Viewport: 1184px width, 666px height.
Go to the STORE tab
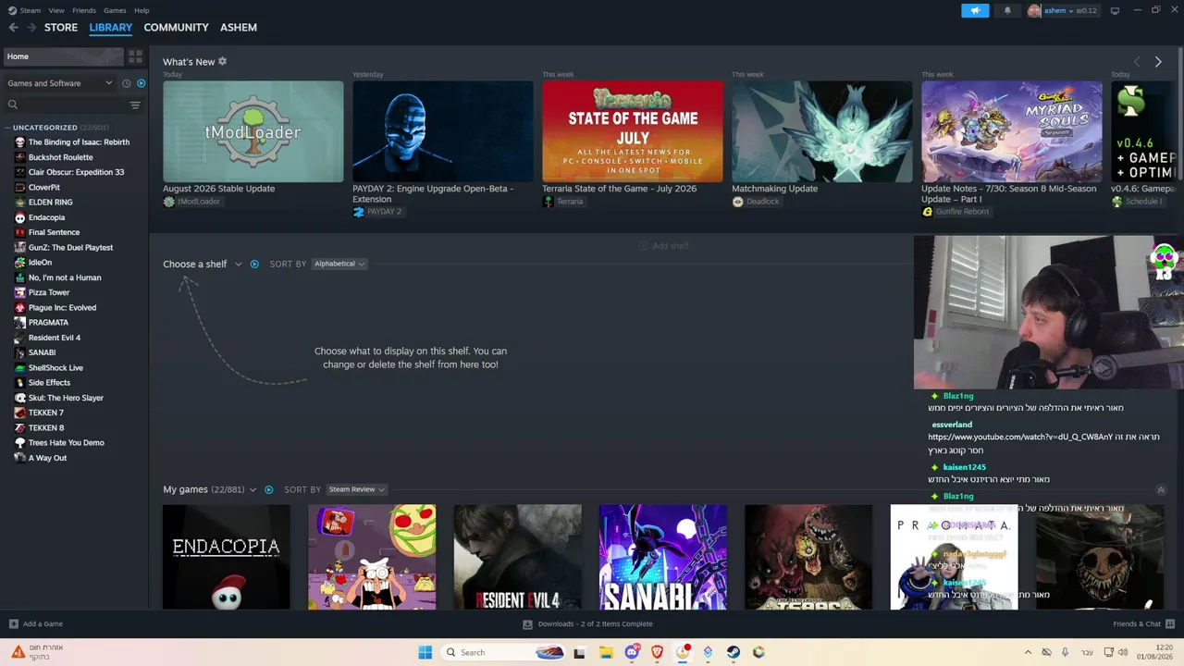tap(61, 28)
